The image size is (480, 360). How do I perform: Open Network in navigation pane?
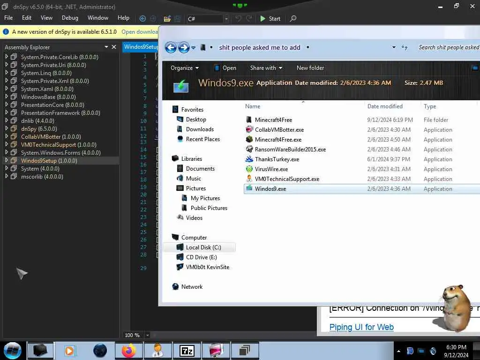192,287
